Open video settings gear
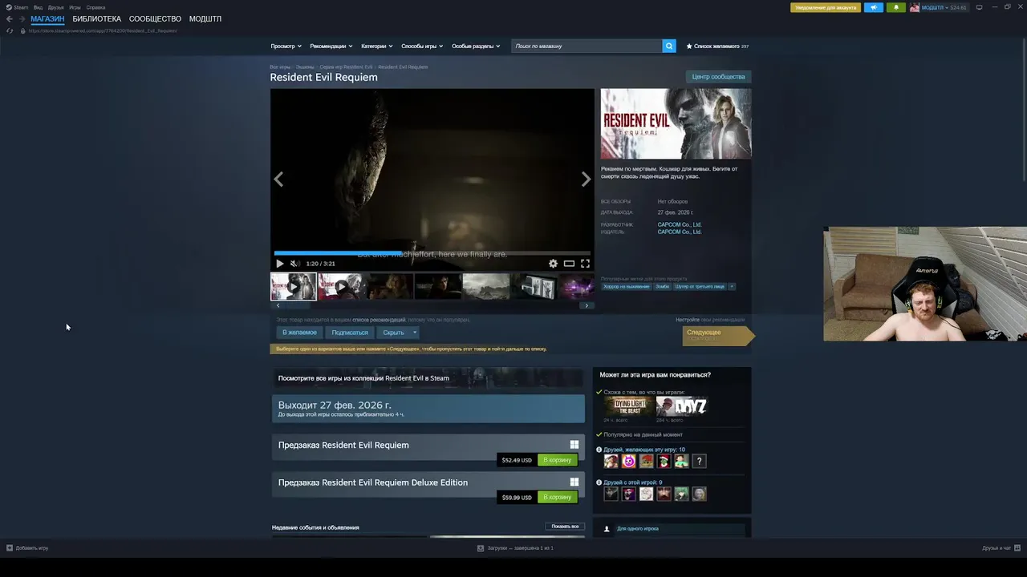The image size is (1027, 577). tap(553, 264)
